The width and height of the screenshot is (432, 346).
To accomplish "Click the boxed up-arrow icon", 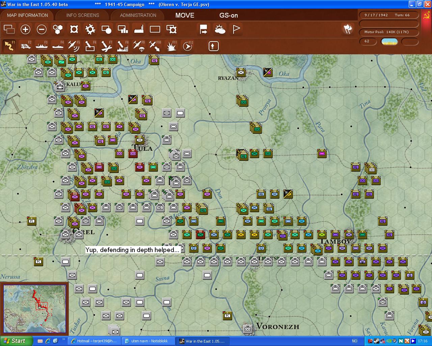I will (213, 46).
